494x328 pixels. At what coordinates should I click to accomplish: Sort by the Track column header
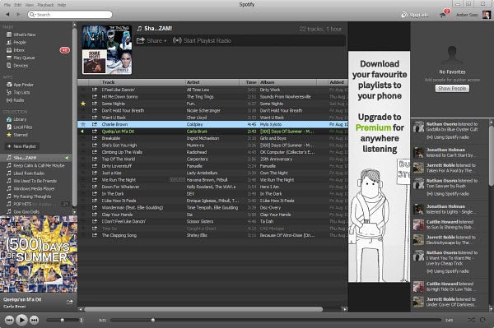pos(142,82)
